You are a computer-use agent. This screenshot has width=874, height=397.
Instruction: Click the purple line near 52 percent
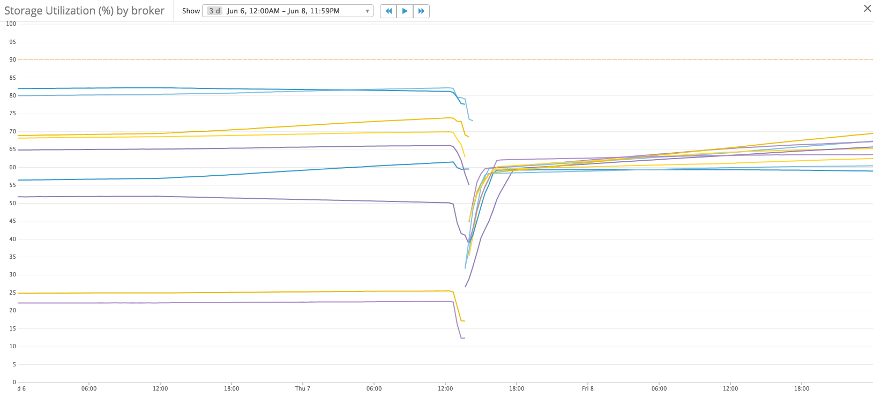(214, 197)
